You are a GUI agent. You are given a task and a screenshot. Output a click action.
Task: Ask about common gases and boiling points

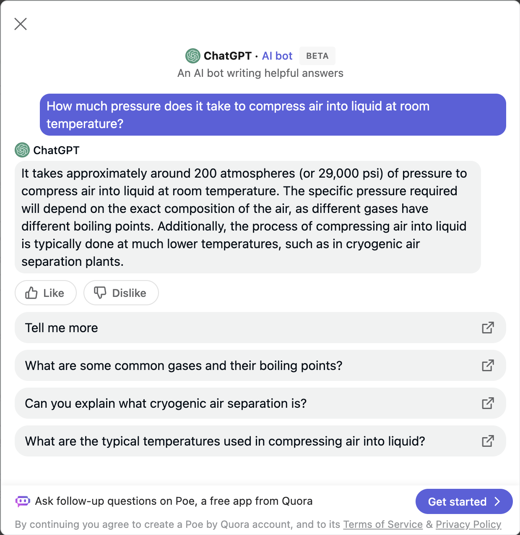184,366
